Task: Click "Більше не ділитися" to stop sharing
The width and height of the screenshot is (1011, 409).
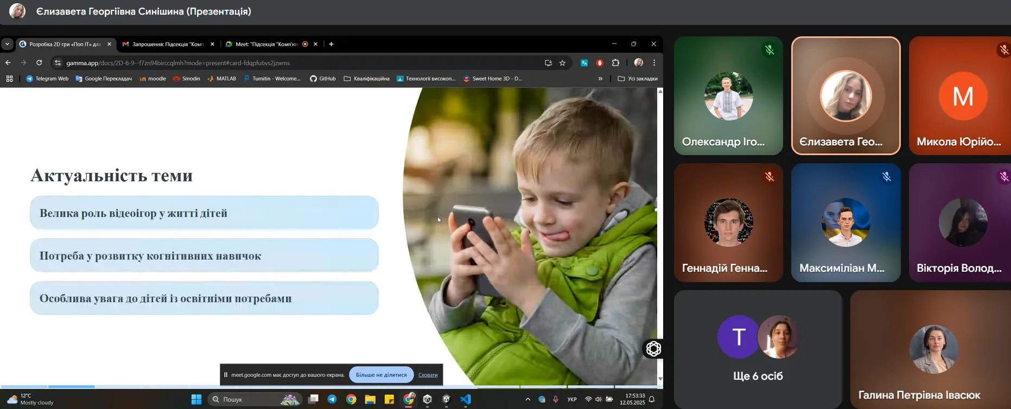Action: click(x=381, y=375)
